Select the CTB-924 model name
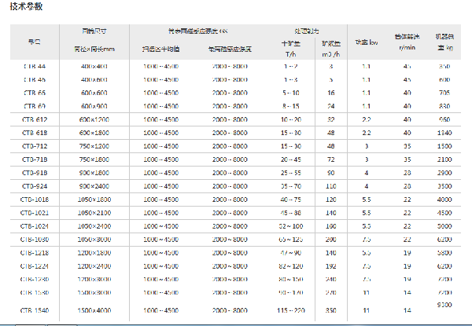Image resolution: width=472 pixels, height=326 pixels. (35, 186)
